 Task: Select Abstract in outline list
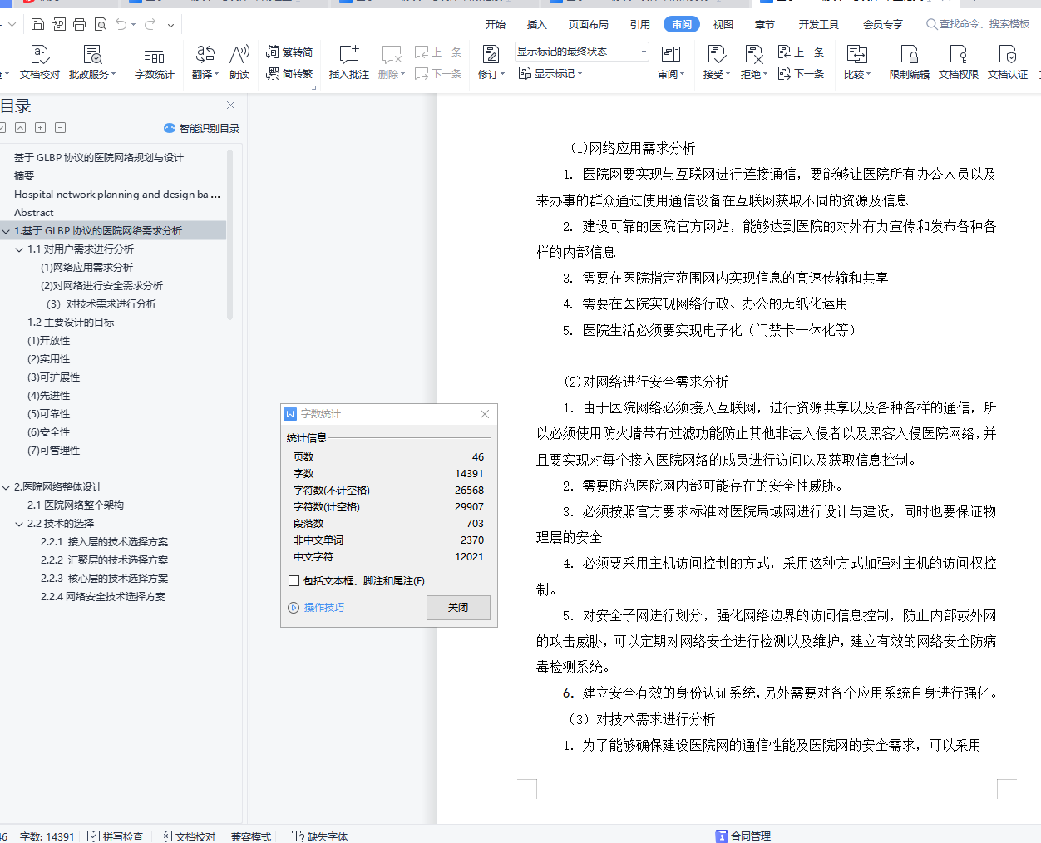pos(33,213)
